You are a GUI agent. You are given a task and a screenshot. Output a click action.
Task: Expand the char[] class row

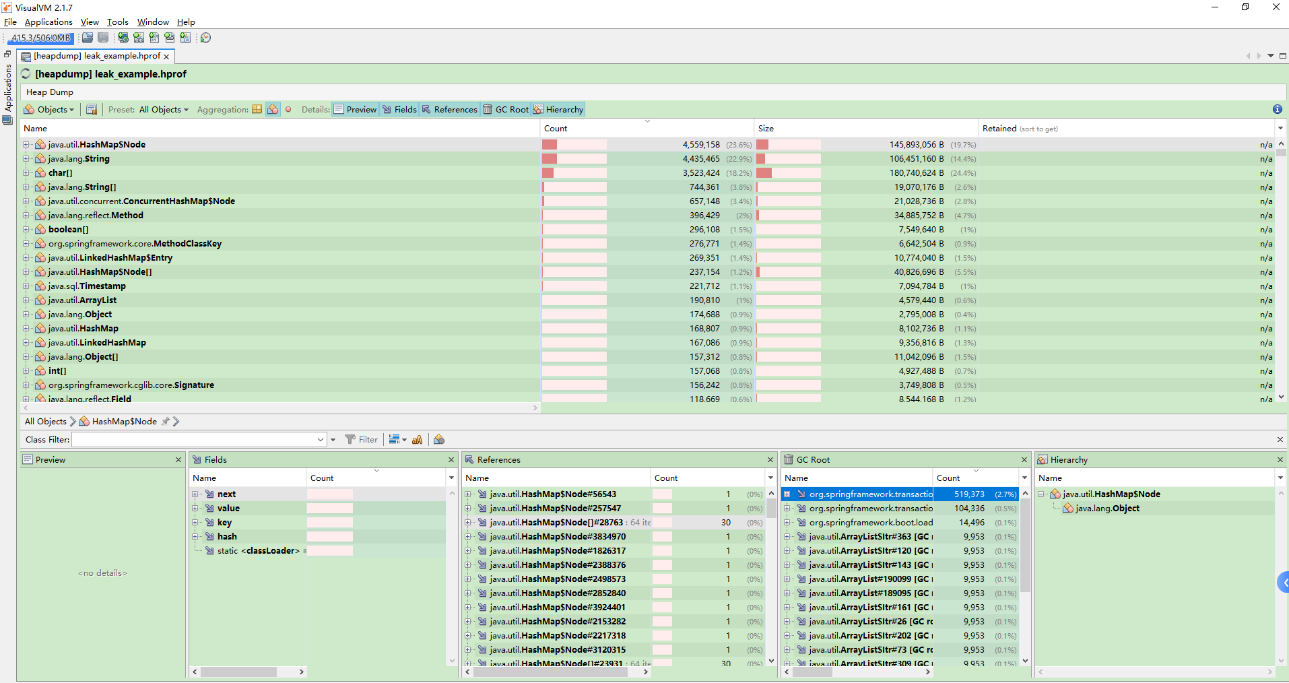(26, 172)
